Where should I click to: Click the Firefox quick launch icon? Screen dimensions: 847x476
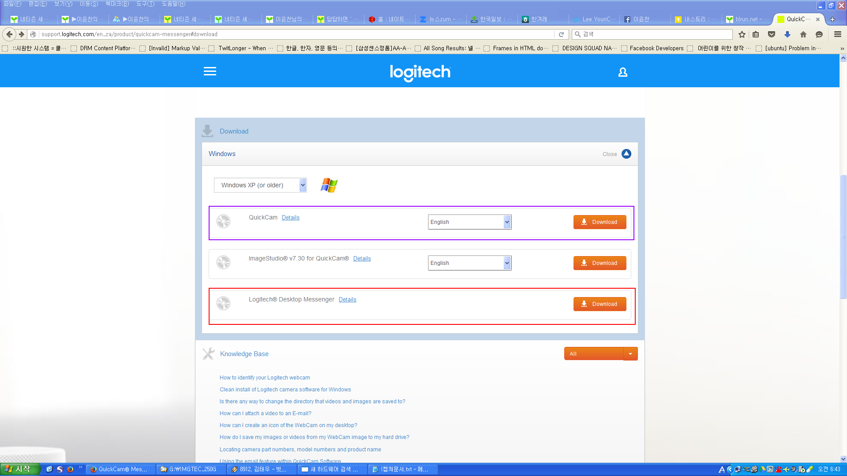(x=70, y=469)
